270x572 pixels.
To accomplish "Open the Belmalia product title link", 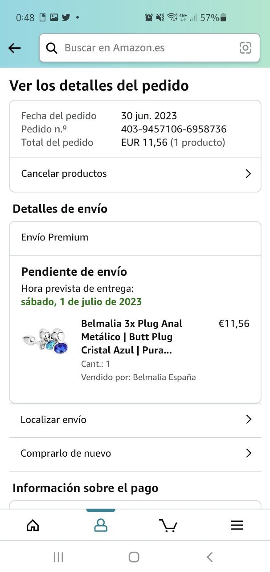I will coord(132,336).
